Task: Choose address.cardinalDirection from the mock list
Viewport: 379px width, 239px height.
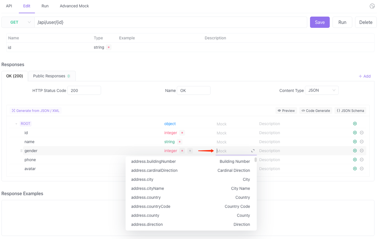Action: click(x=190, y=170)
